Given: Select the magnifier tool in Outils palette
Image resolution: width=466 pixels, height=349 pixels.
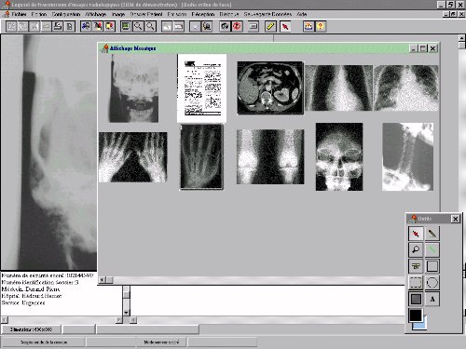Looking at the screenshot, I should click(x=416, y=249).
